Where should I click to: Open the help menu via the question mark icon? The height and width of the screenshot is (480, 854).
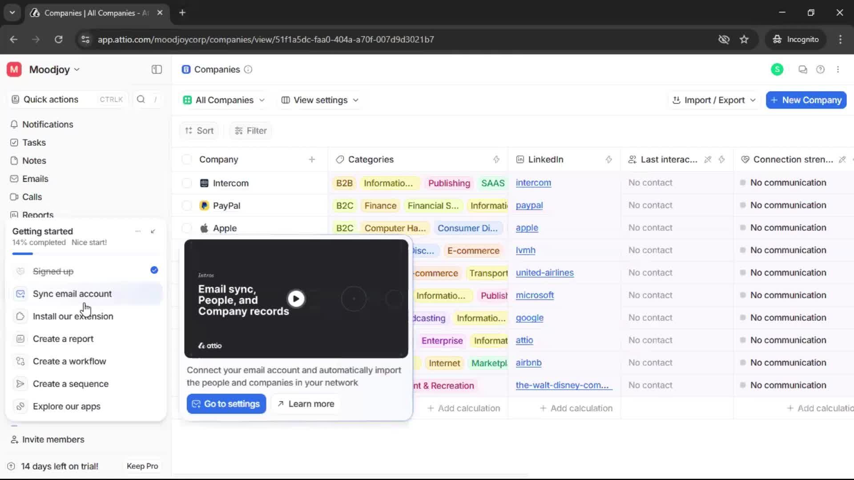pos(821,69)
